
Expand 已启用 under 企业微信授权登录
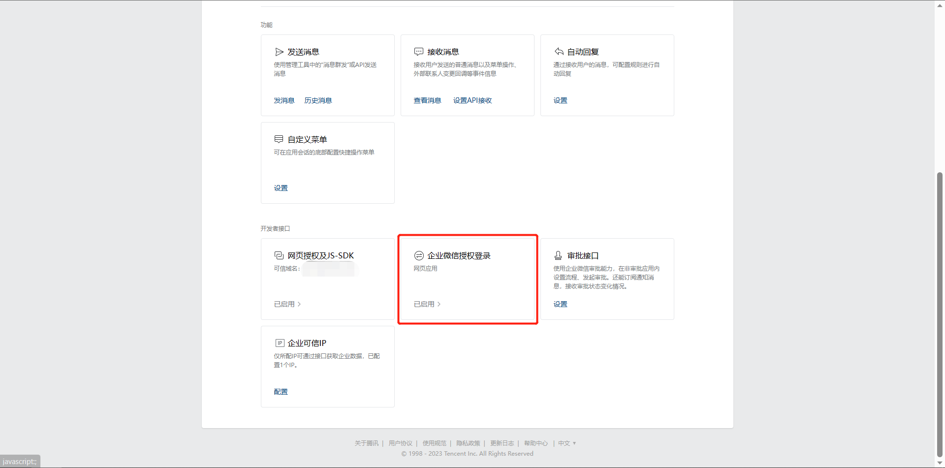[x=427, y=304]
